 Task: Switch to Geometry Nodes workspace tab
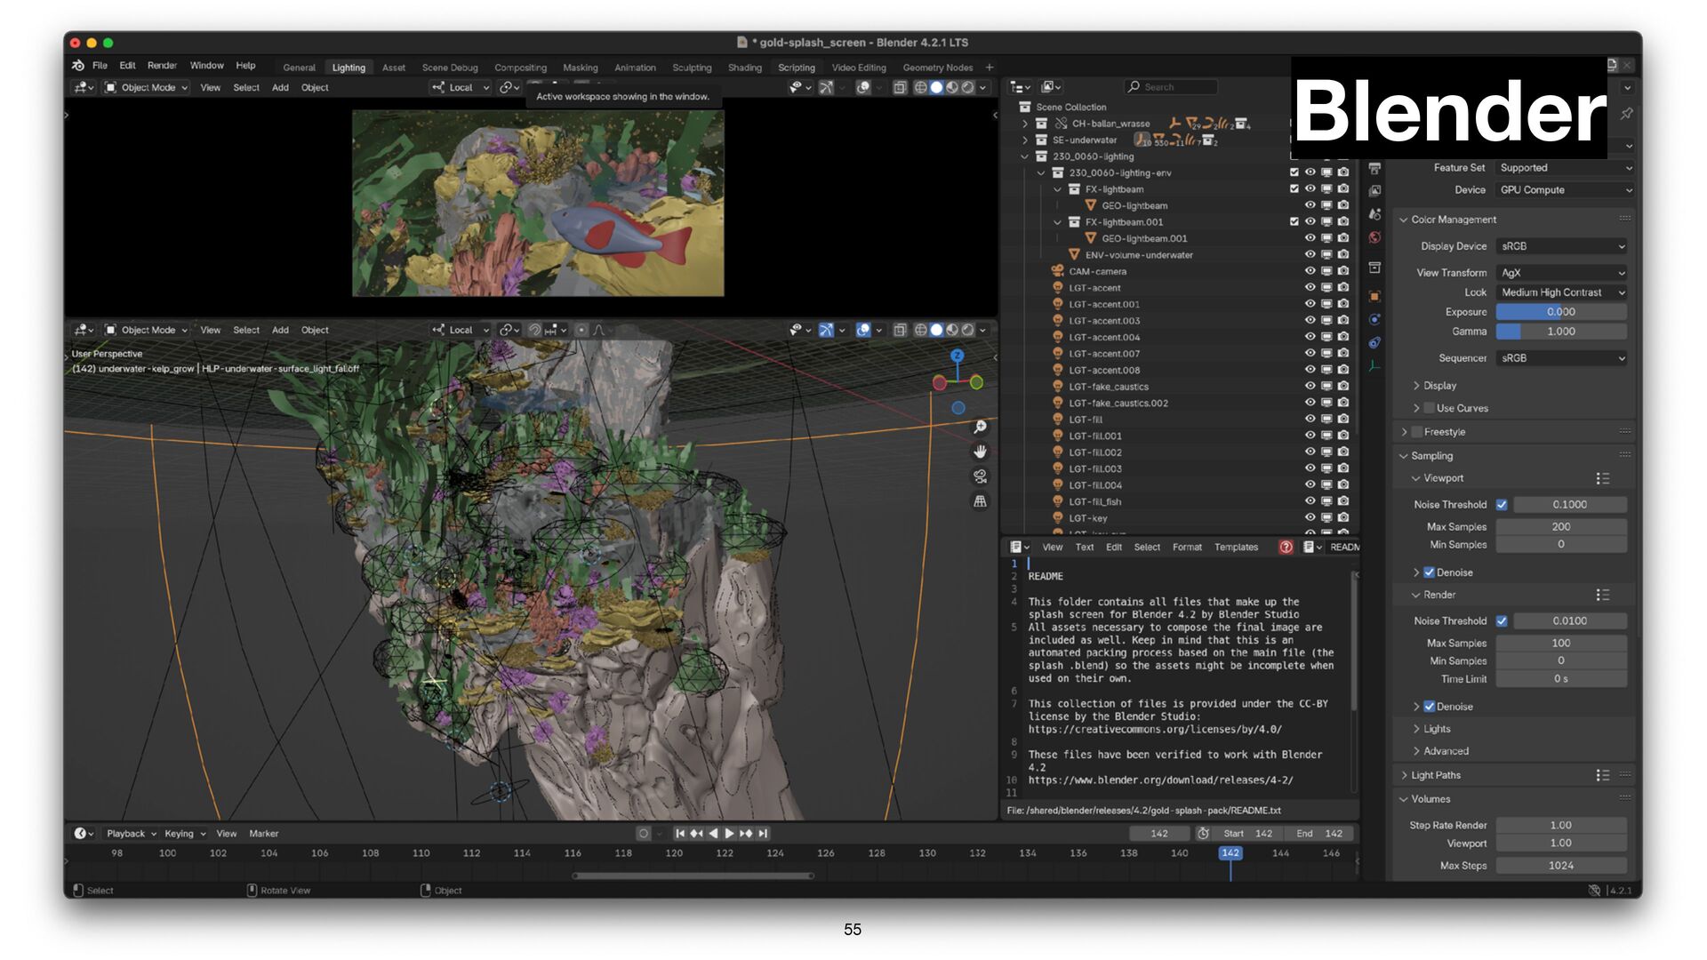pyautogui.click(x=938, y=68)
